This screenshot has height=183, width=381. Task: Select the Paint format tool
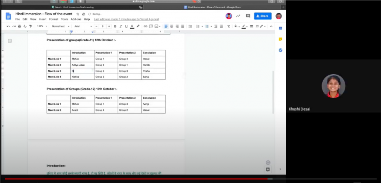tap(31, 26)
